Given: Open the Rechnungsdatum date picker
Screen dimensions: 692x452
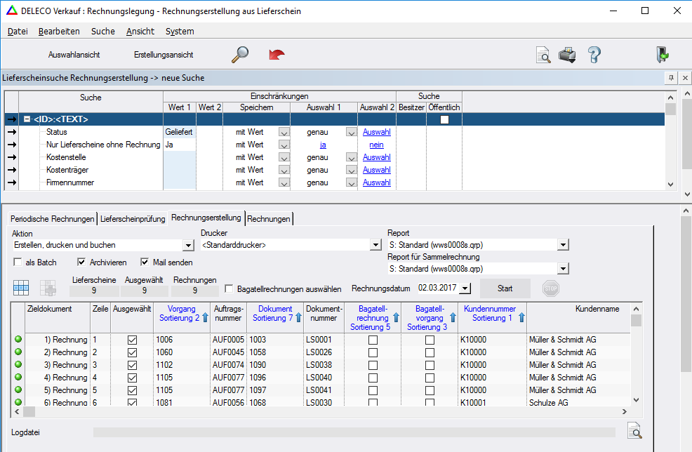Looking at the screenshot, I should [x=465, y=288].
